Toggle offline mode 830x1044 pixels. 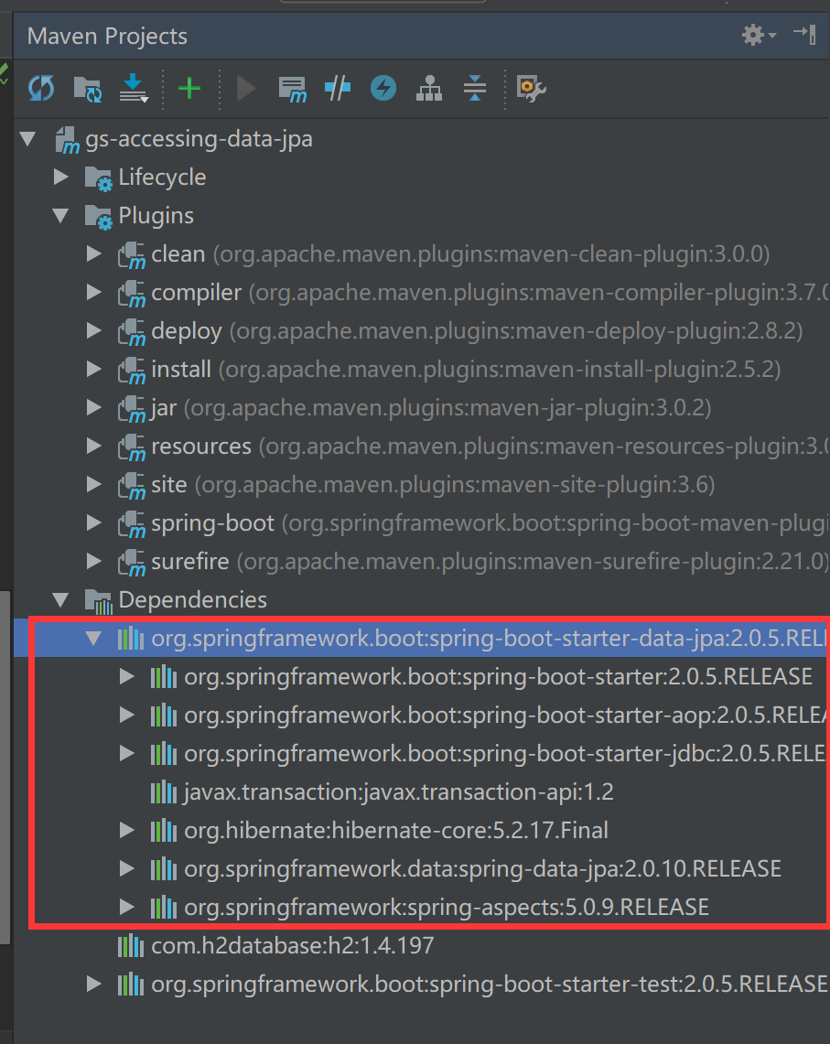pyautogui.click(x=383, y=89)
